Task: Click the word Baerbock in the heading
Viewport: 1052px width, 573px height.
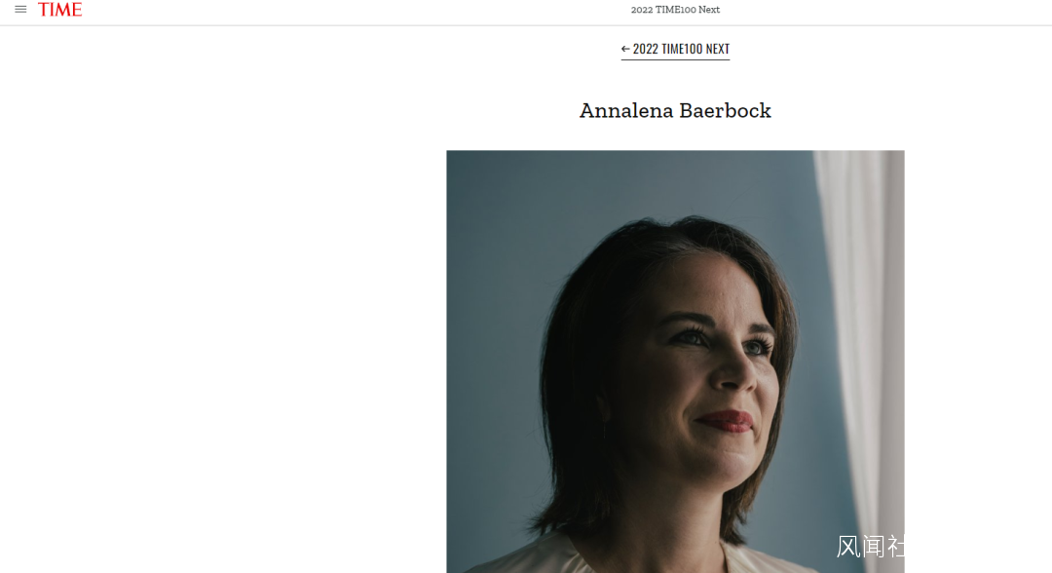Action: click(x=725, y=110)
